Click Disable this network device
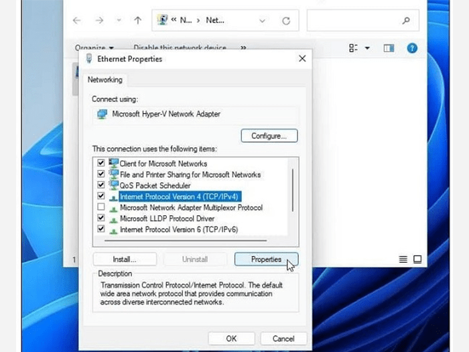The image size is (469, 352). [x=180, y=48]
